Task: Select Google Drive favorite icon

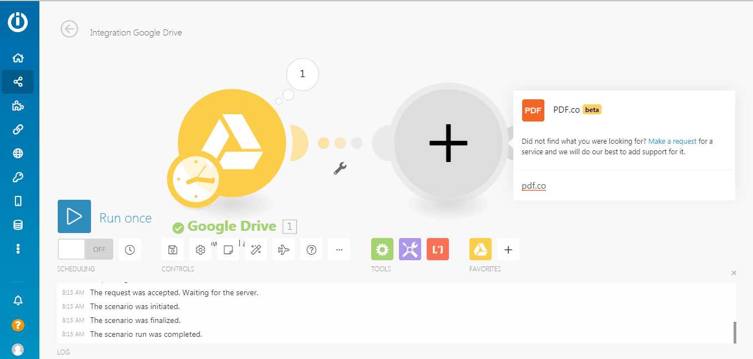Action: [x=481, y=250]
